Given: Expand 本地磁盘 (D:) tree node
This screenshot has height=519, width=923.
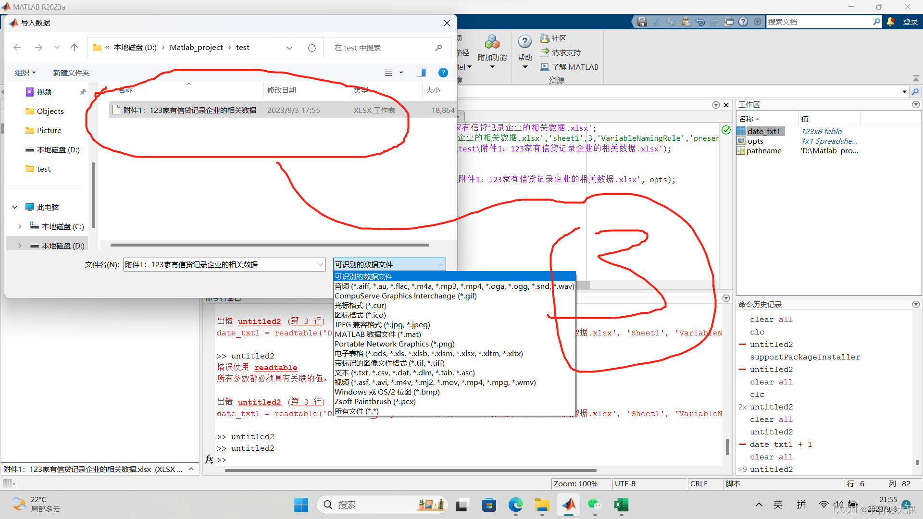Looking at the screenshot, I should tap(20, 246).
